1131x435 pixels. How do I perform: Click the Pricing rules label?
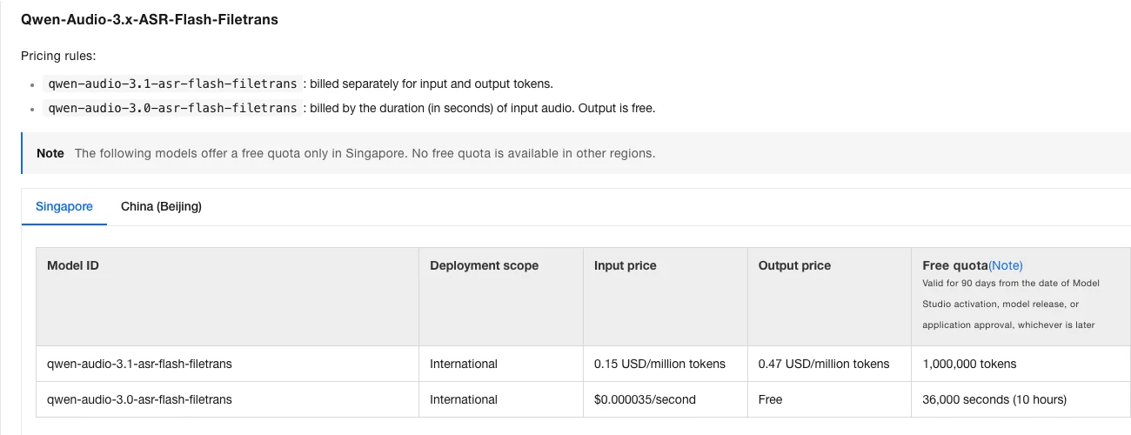coord(58,56)
